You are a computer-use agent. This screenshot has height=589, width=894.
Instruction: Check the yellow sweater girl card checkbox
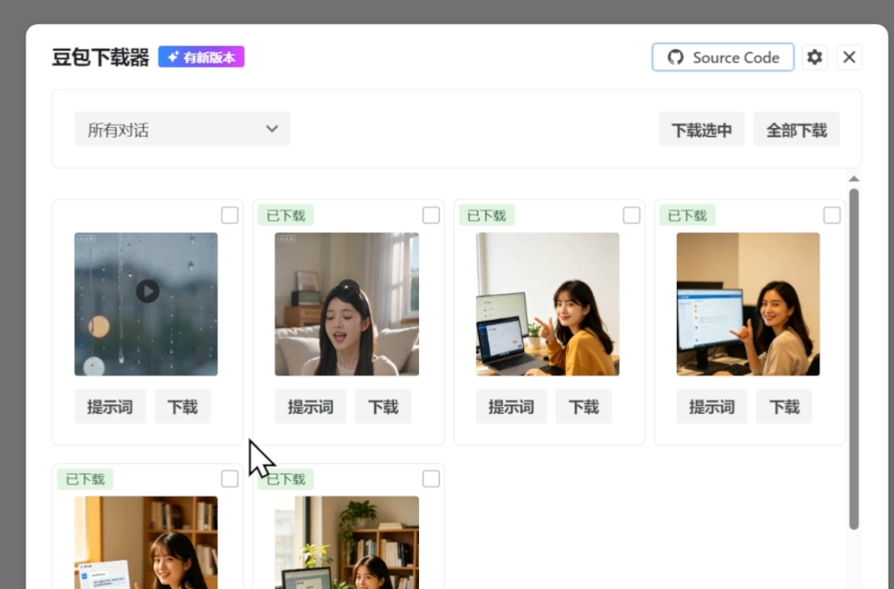tap(631, 215)
